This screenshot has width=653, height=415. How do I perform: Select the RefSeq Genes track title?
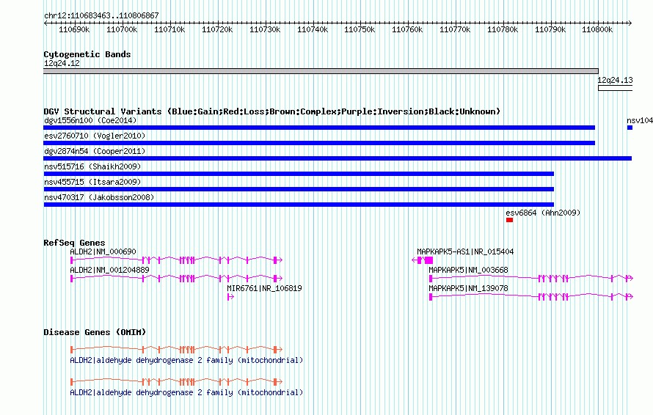point(74,243)
